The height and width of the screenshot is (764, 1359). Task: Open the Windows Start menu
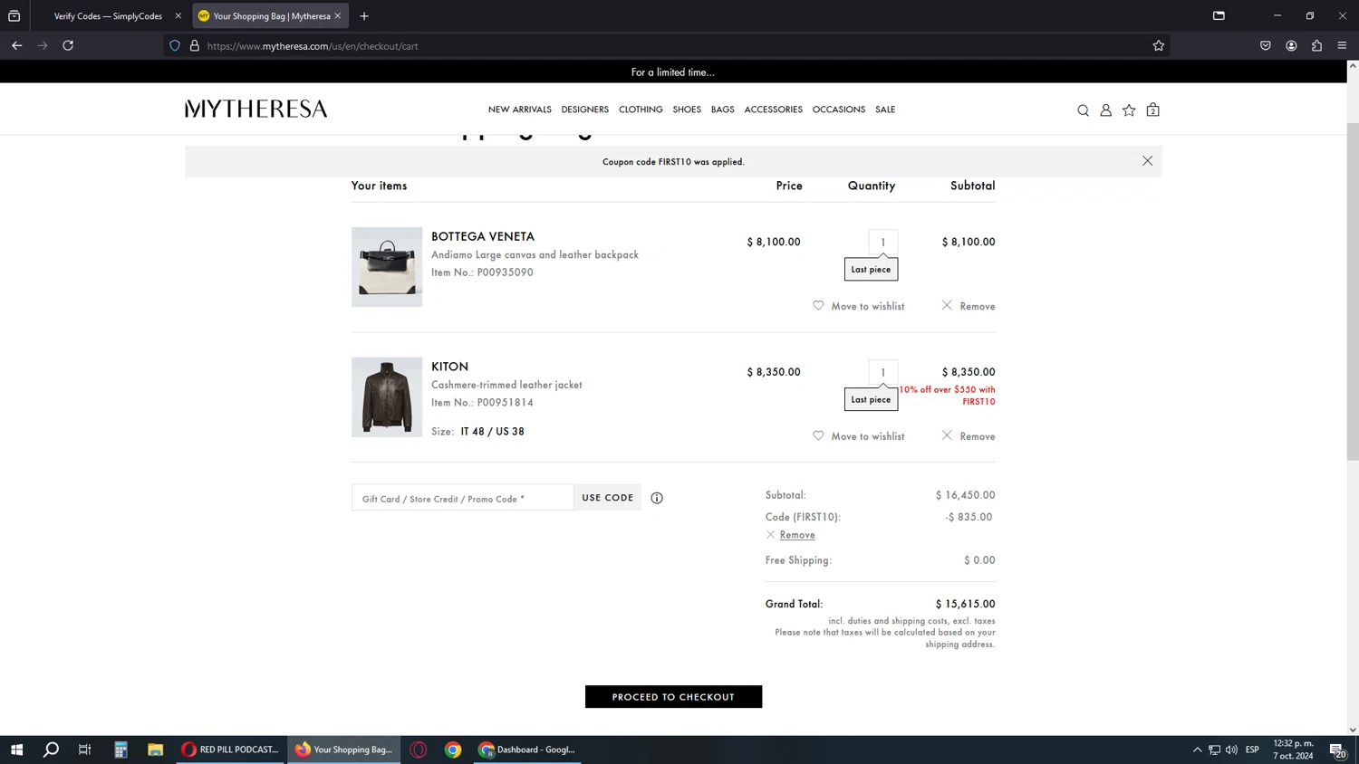[16, 750]
